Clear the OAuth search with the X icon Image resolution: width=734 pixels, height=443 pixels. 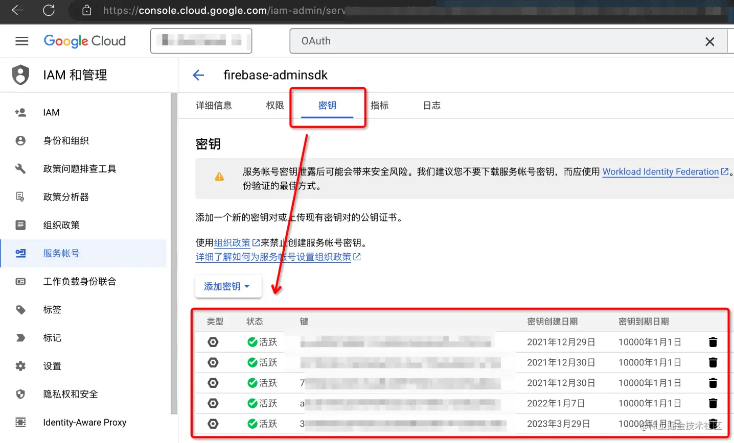click(x=710, y=41)
